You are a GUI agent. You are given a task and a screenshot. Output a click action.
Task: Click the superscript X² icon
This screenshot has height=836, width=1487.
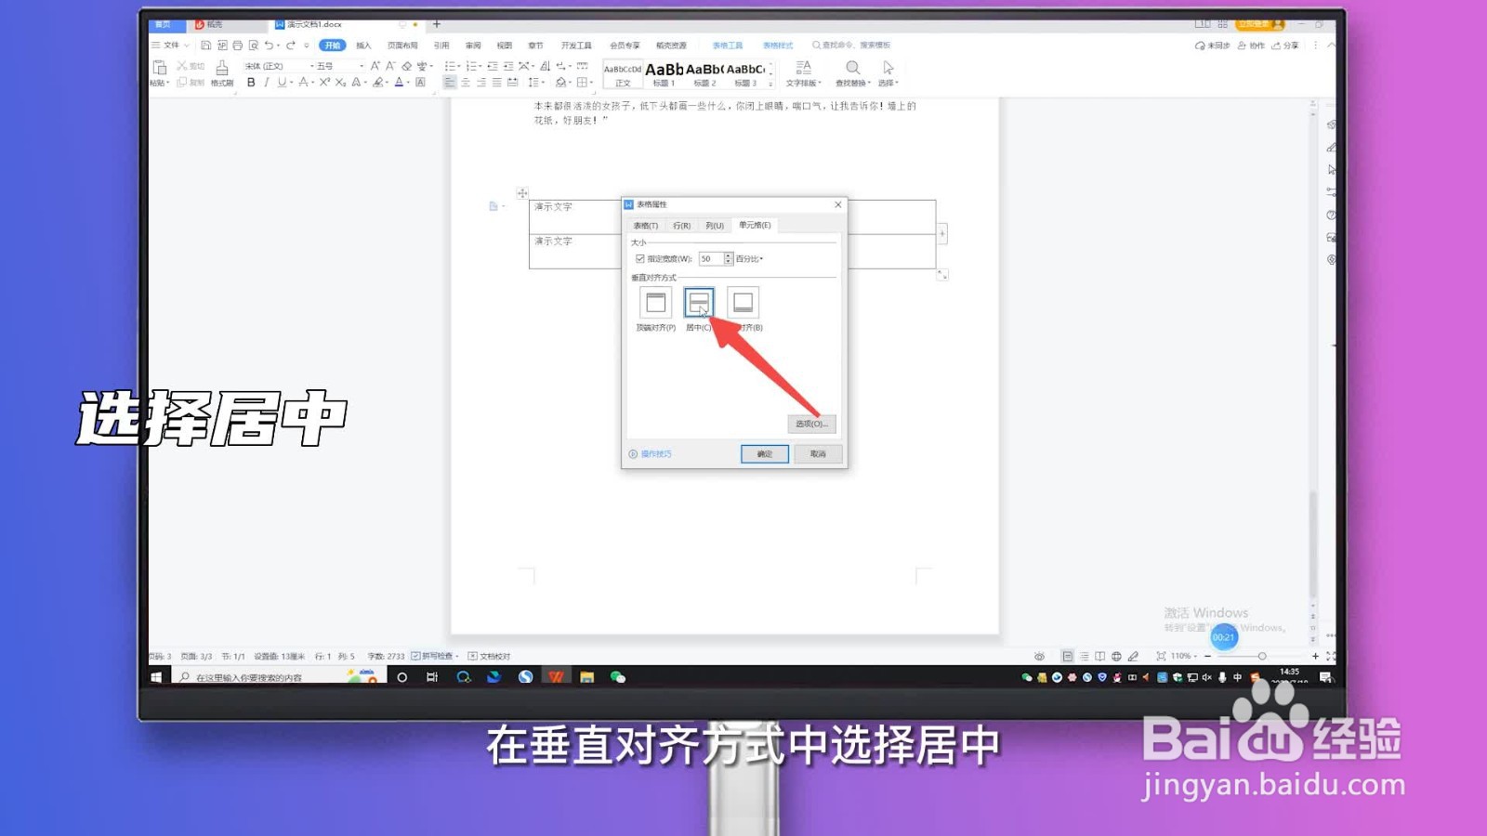coord(322,83)
